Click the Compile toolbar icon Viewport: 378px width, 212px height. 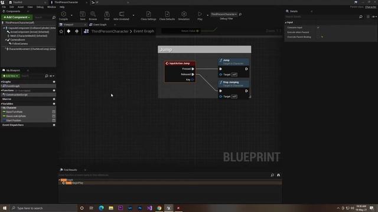tap(63, 14)
